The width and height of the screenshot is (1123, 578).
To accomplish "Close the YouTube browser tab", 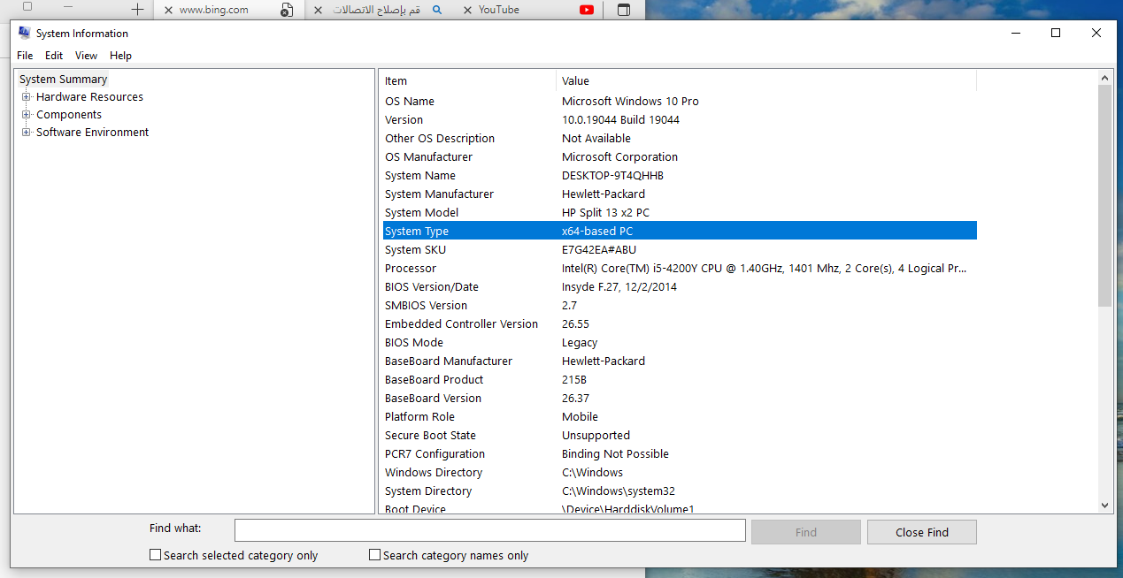I will [467, 10].
